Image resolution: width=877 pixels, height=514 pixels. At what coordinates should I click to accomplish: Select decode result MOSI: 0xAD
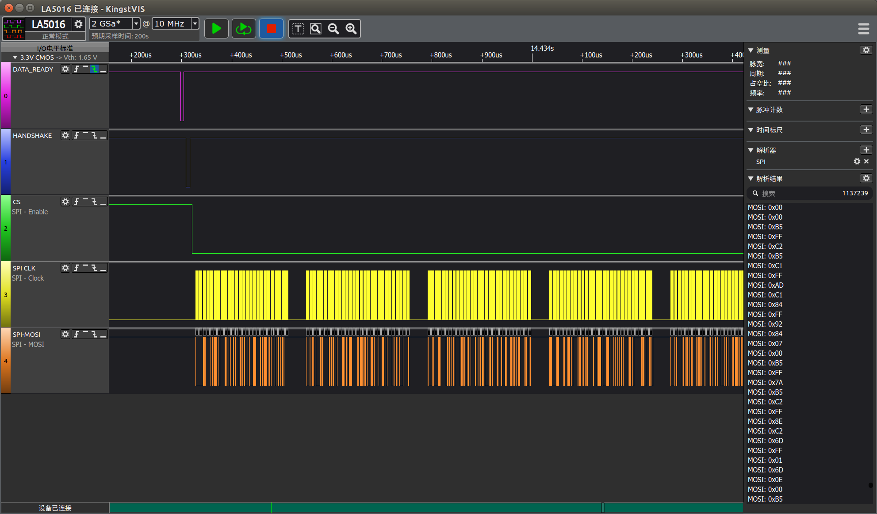766,285
